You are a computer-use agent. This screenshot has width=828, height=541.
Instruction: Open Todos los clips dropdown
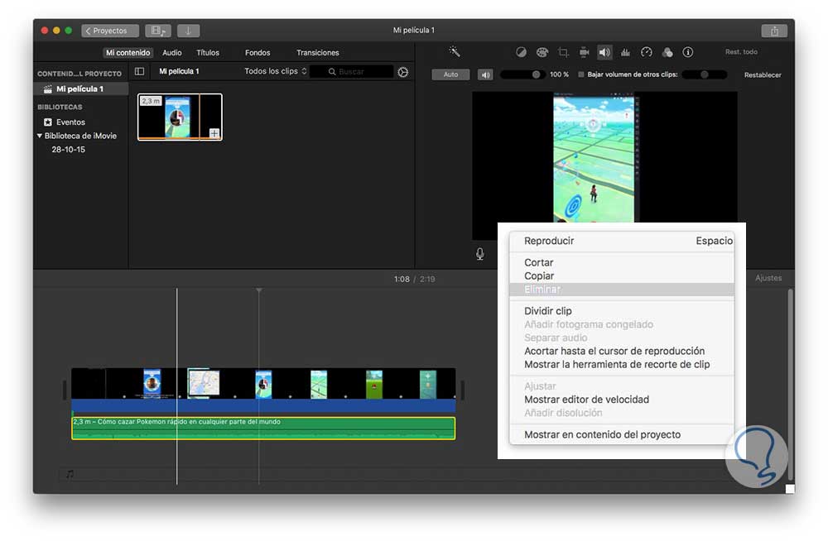coord(275,71)
